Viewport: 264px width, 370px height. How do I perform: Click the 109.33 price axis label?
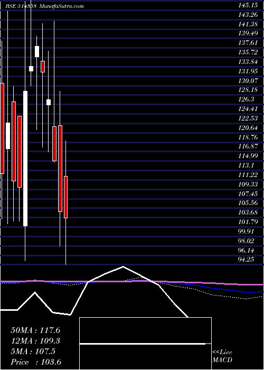click(249, 184)
